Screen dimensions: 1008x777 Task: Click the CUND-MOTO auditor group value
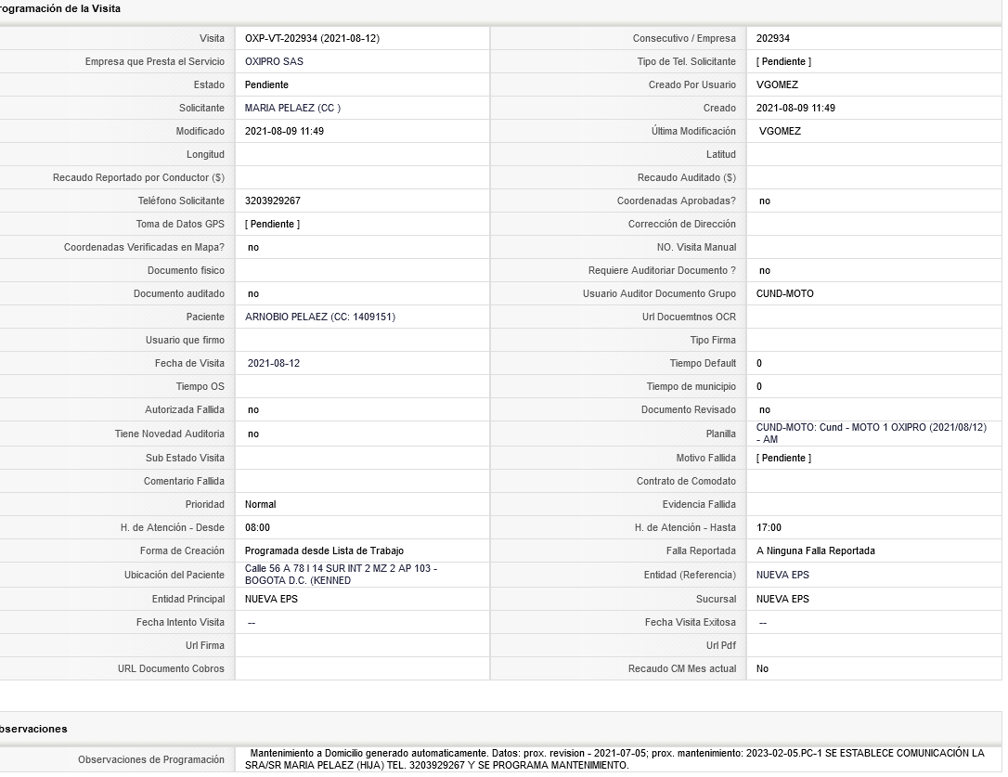pyautogui.click(x=785, y=294)
